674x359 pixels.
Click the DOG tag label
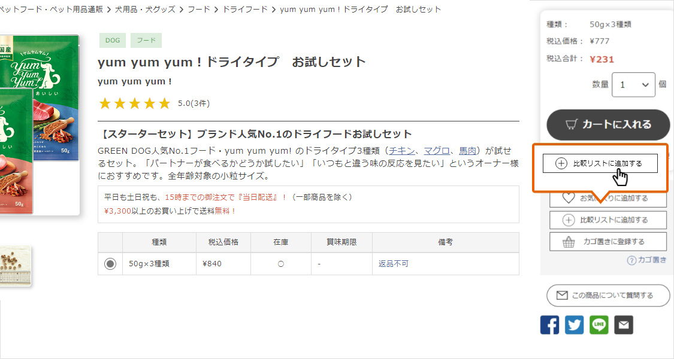(x=113, y=40)
